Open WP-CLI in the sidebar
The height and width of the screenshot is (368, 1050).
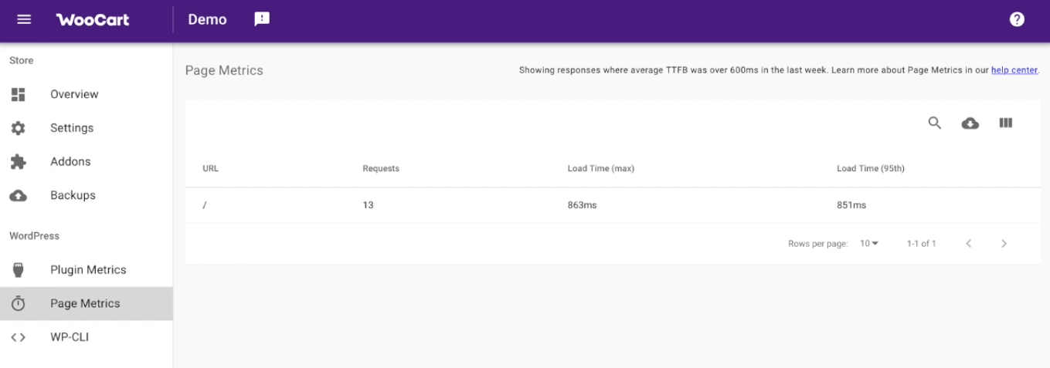click(x=86, y=337)
